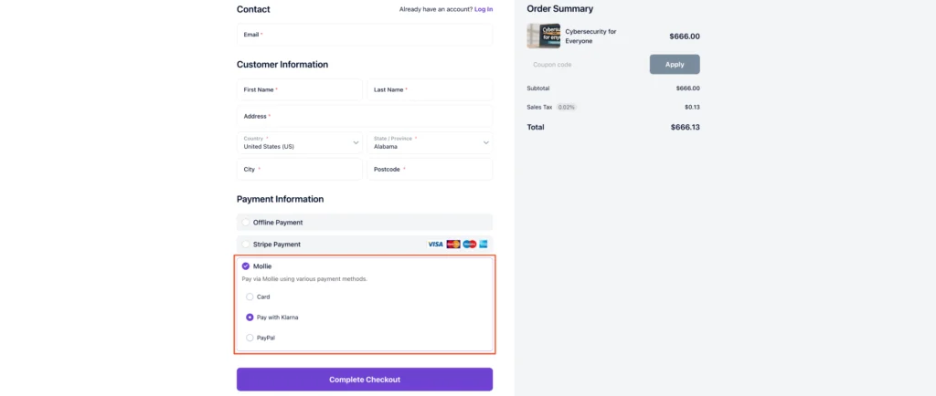Click into the Postcode field
Viewport: 936px width, 396px height.
coord(430,169)
